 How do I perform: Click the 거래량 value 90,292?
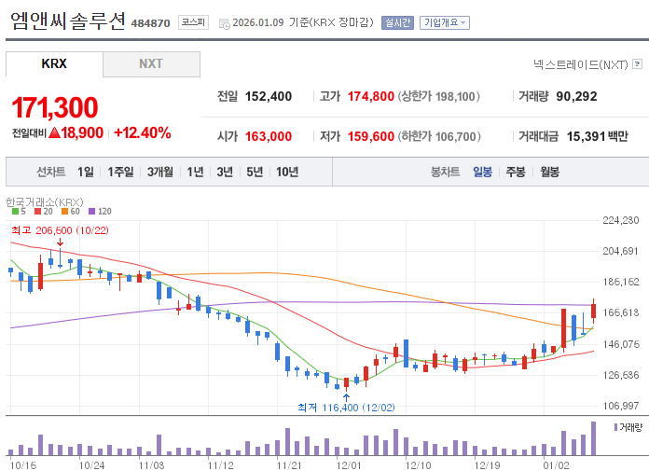tap(576, 96)
